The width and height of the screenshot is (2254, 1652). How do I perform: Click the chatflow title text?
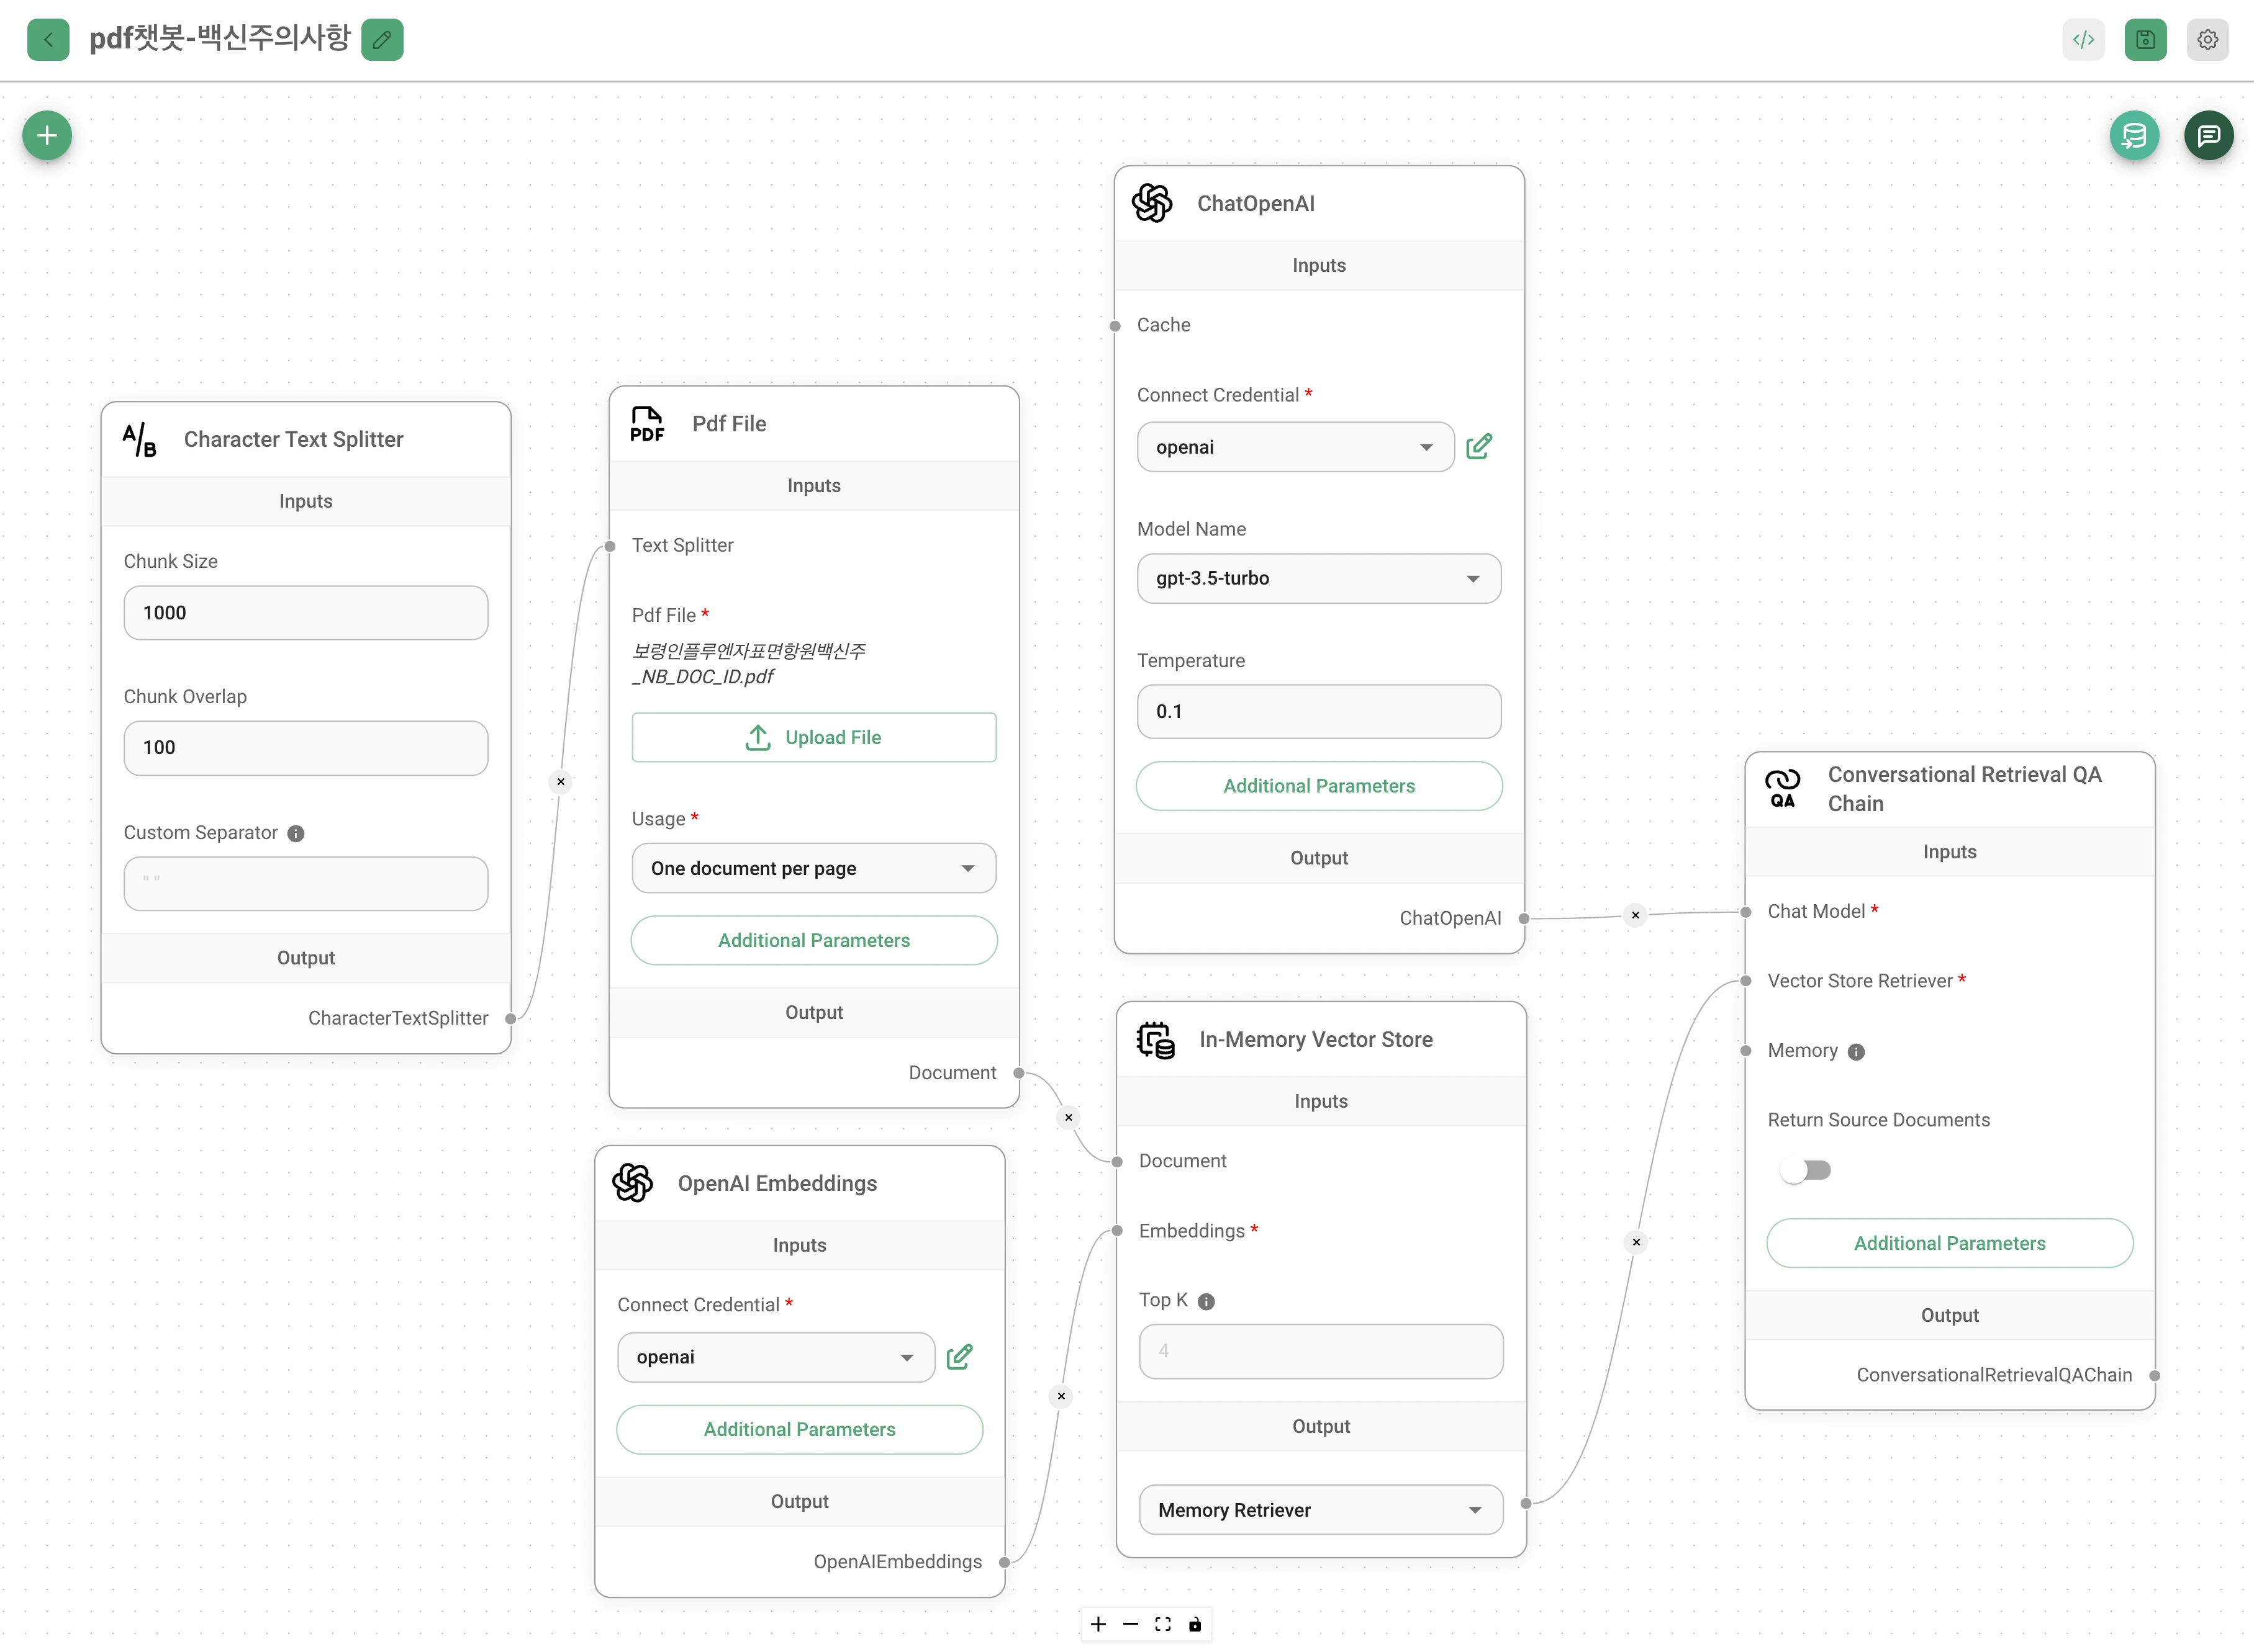coord(220,38)
